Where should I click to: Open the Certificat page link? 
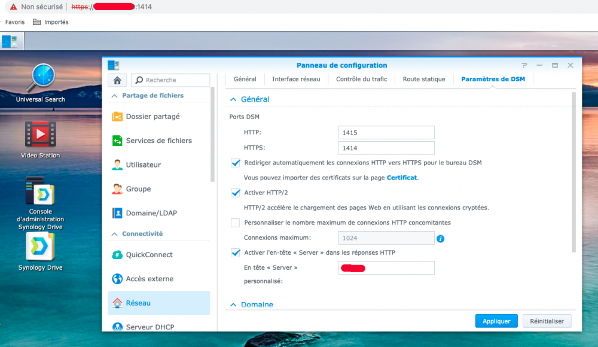[x=402, y=178]
